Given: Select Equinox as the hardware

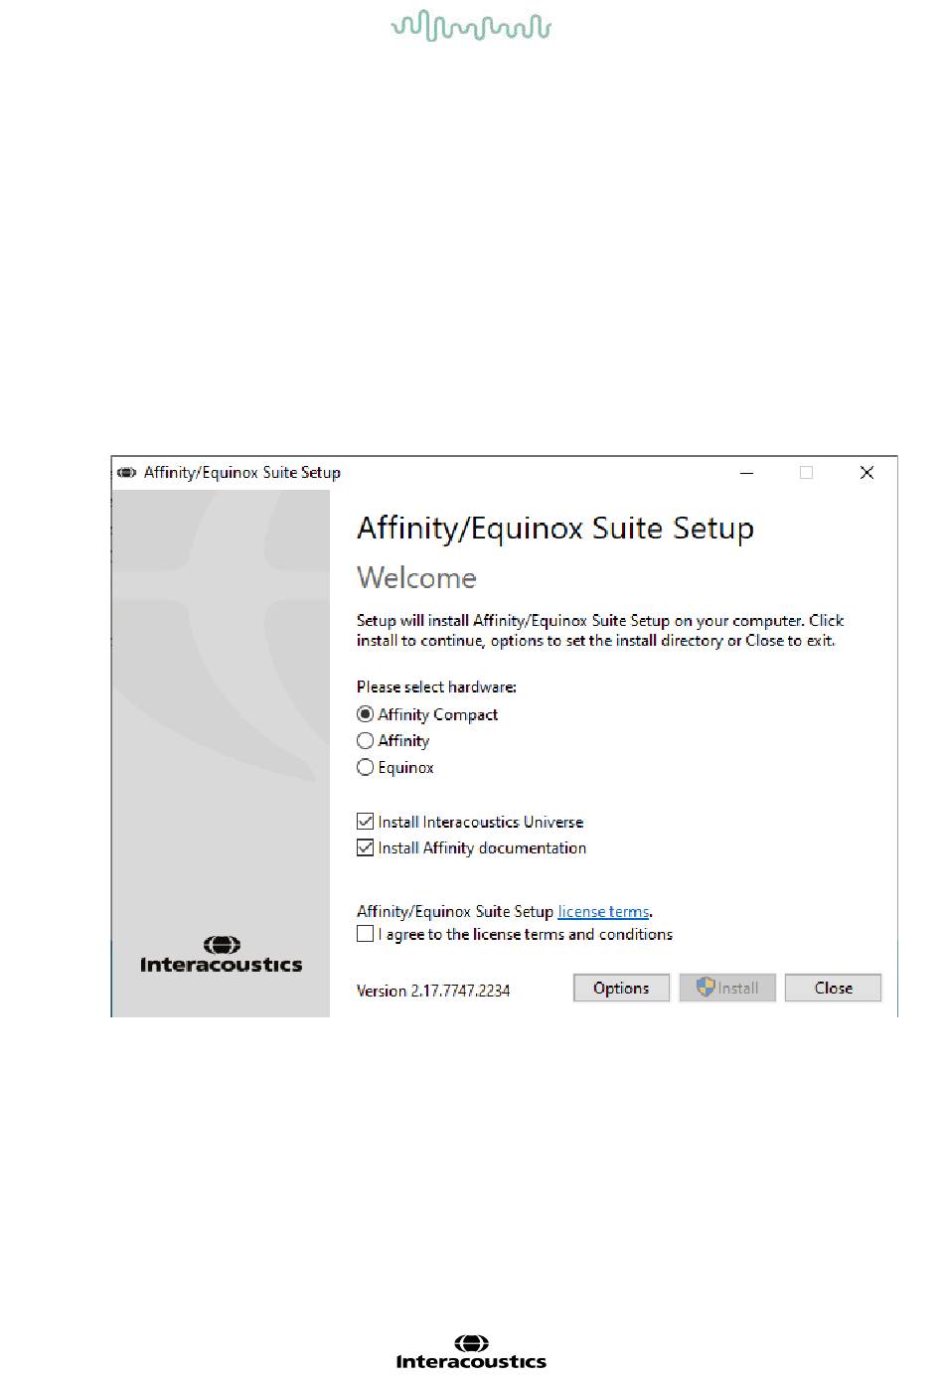Looking at the screenshot, I should (x=365, y=767).
